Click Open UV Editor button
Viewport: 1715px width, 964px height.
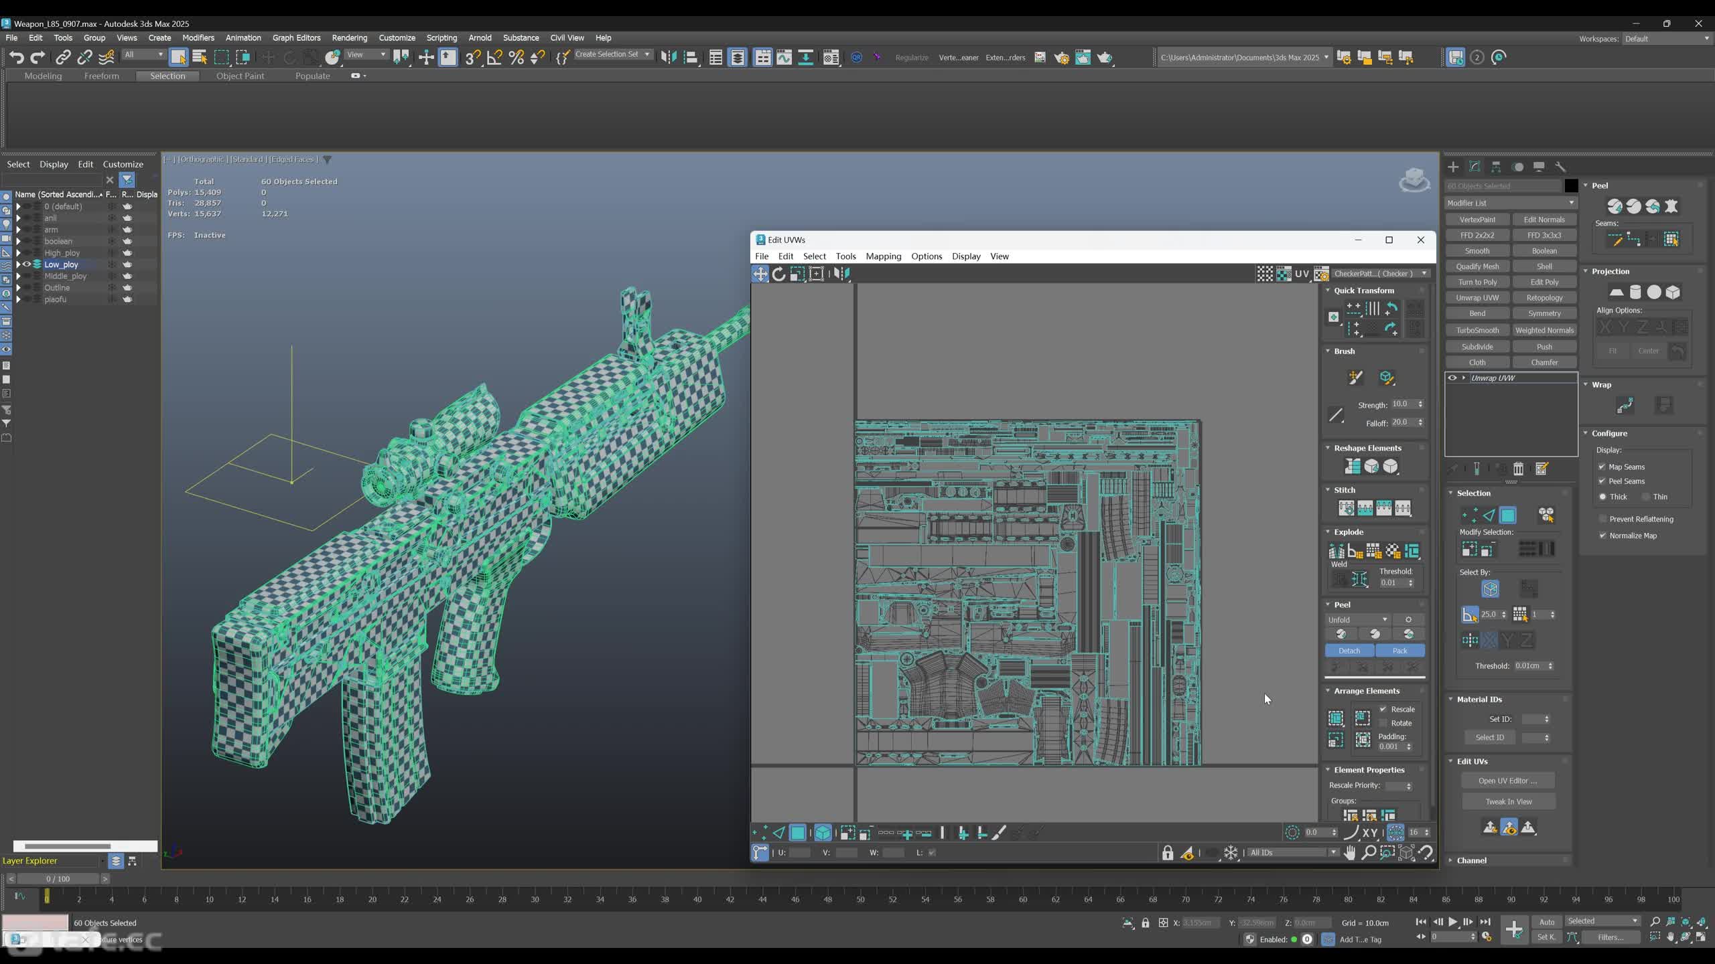pos(1508,781)
